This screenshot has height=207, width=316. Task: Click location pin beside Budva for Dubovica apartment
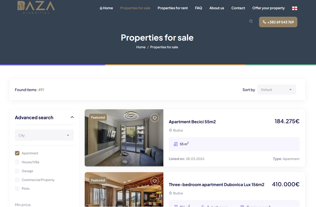click(170, 193)
